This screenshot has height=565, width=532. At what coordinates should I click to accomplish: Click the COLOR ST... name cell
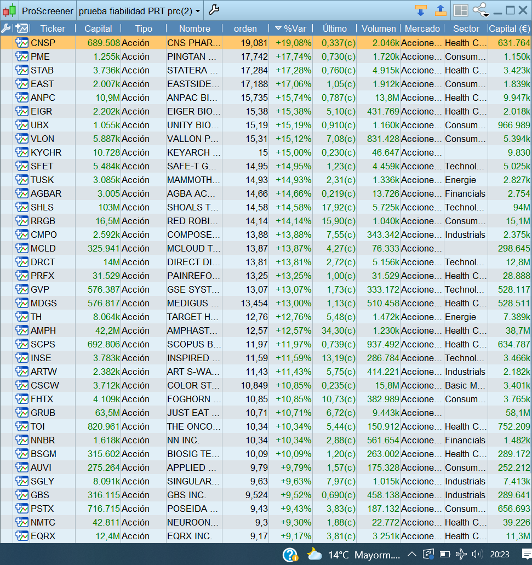point(193,385)
